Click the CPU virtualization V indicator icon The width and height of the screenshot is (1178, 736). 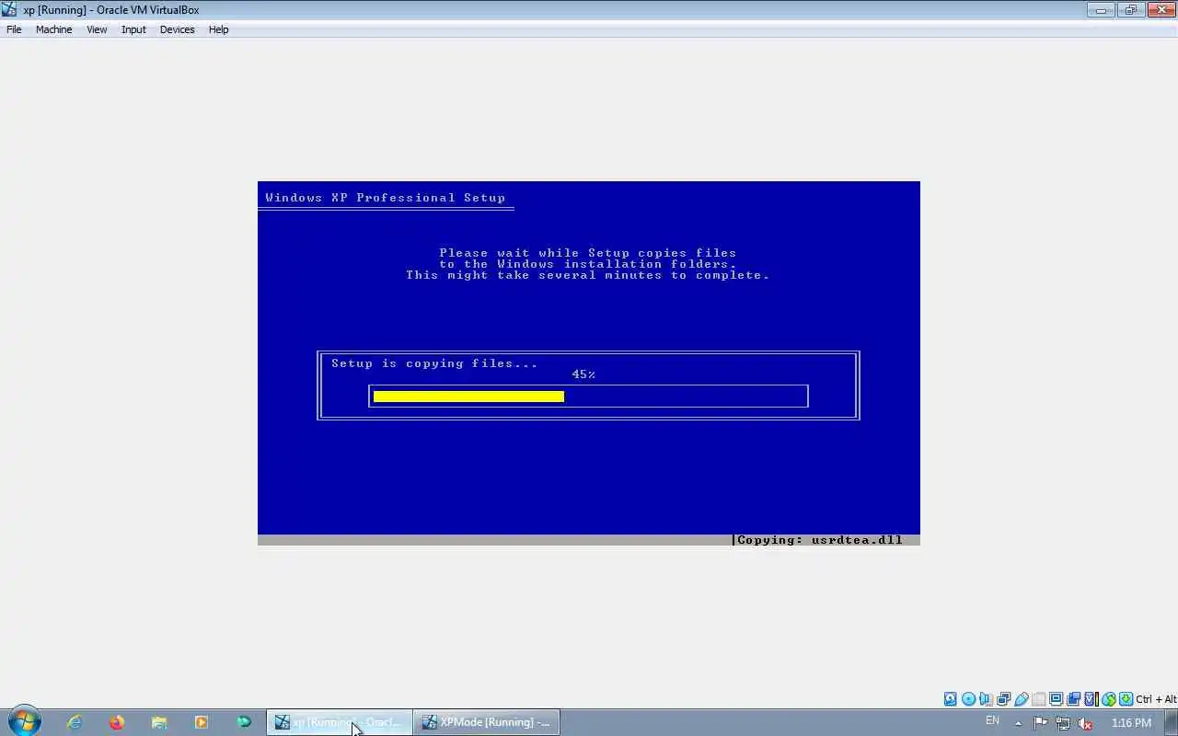point(1091,699)
